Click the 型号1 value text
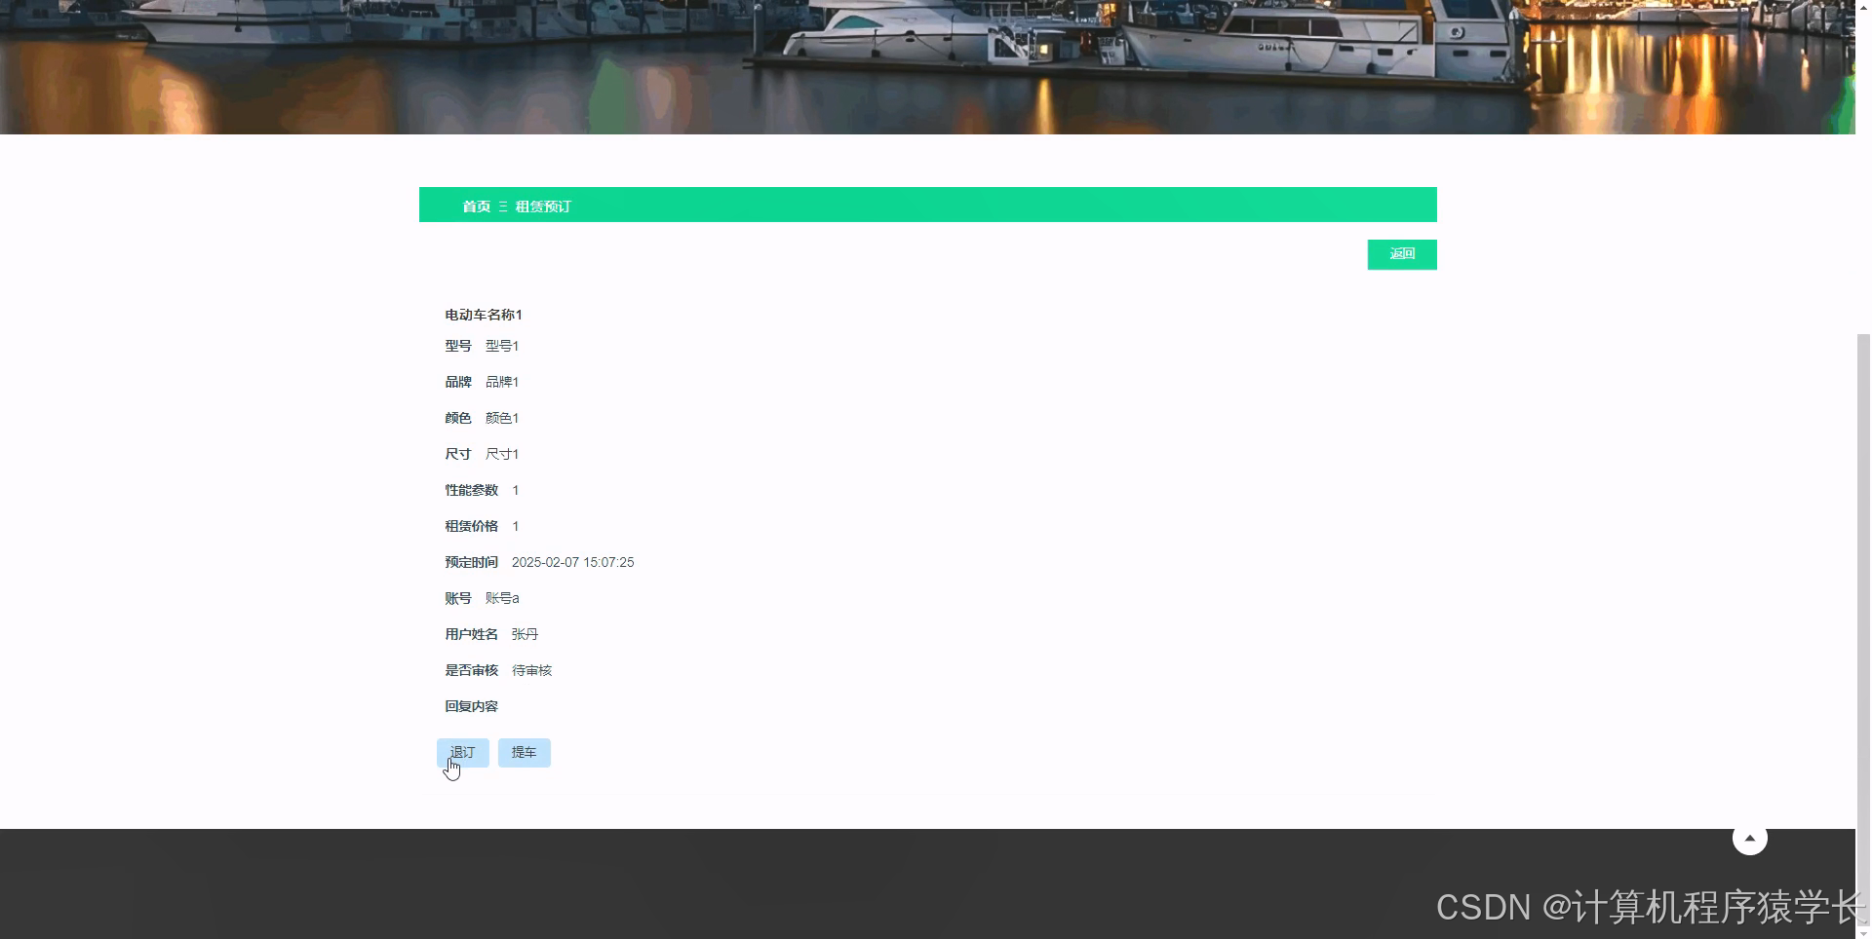Screen dimensions: 1872x939 click(502, 346)
